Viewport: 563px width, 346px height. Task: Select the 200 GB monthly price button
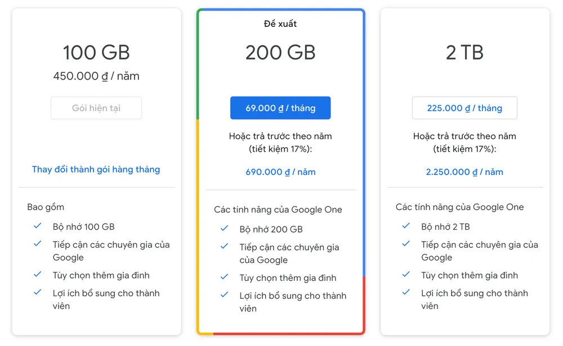[x=280, y=108]
